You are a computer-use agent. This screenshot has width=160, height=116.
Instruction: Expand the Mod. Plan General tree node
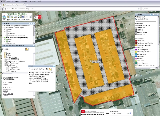pos(5,63)
